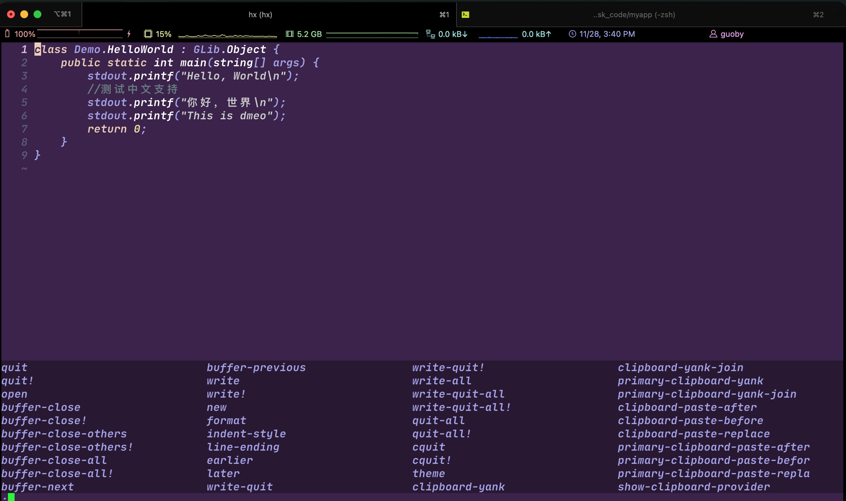The height and width of the screenshot is (501, 846).
Task: Click the battery icon in status bar
Action: click(7, 34)
